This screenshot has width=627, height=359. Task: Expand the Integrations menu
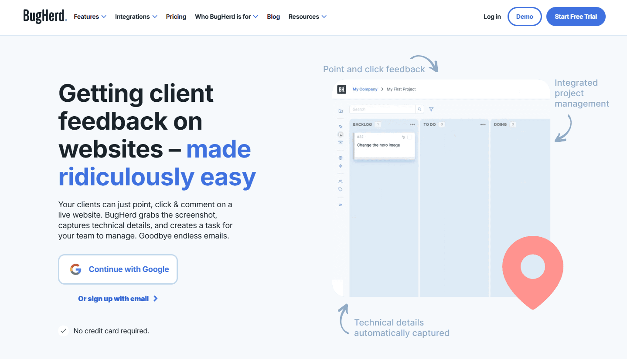(136, 17)
